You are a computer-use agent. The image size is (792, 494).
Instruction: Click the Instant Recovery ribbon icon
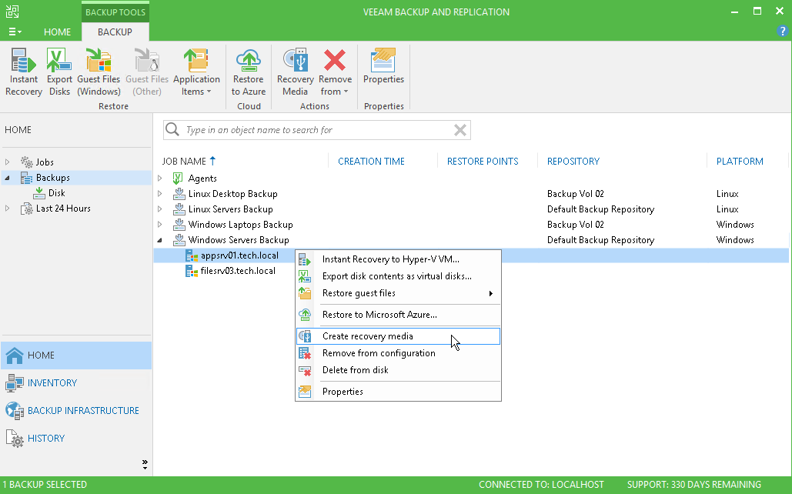pyautogui.click(x=23, y=72)
